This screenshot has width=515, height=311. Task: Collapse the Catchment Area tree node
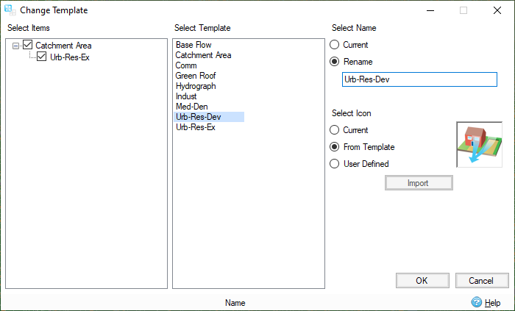click(x=16, y=46)
